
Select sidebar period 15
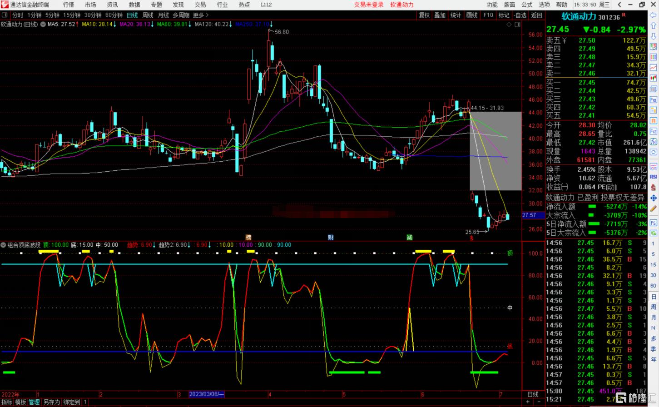[x=654, y=264]
